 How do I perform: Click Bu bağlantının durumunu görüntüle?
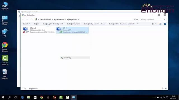[x=122, y=24]
